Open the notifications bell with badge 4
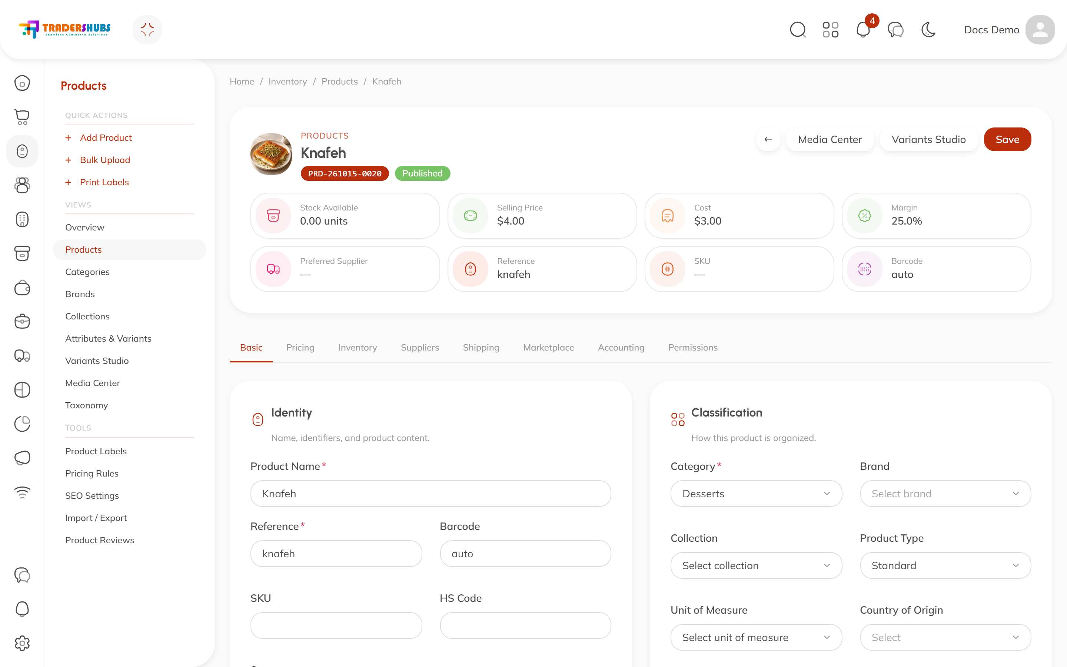Viewport: 1067px width, 667px height. tap(863, 30)
